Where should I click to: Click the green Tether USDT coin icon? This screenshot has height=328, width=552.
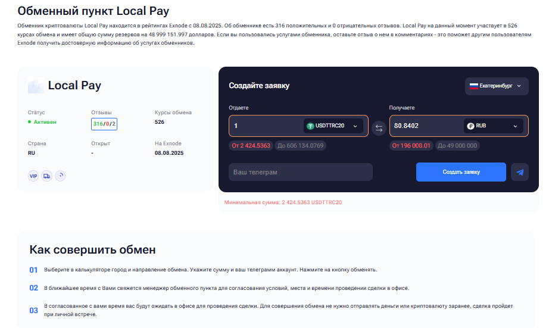[310, 126]
